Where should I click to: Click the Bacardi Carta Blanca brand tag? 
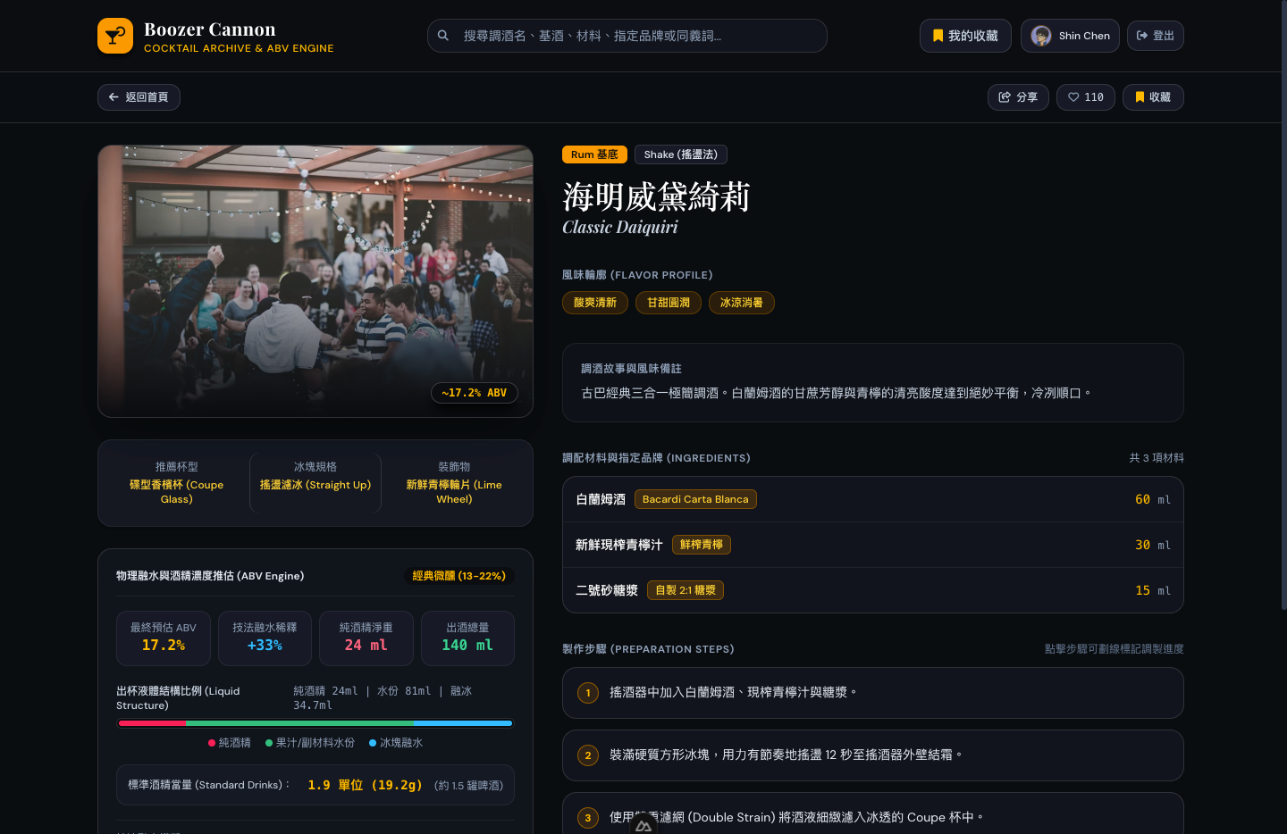click(695, 499)
